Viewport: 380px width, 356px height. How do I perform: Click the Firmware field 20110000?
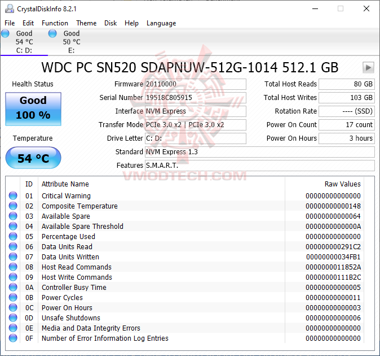[x=196, y=84]
